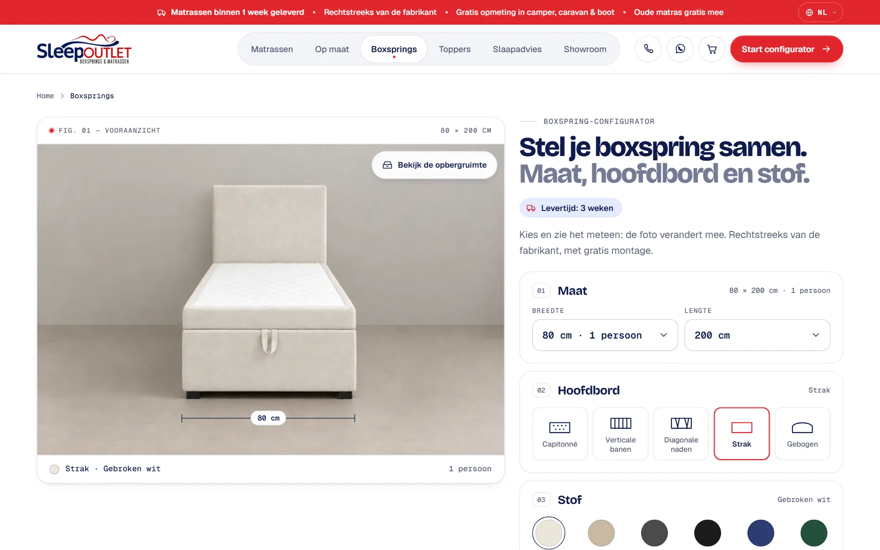Select the Gebroken wit fabric swatch
Screen dimensions: 880x550
548,533
